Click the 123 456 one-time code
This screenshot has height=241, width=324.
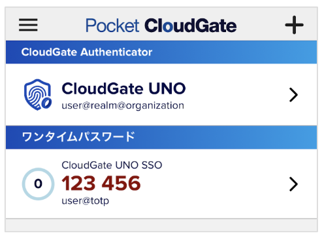[101, 183]
